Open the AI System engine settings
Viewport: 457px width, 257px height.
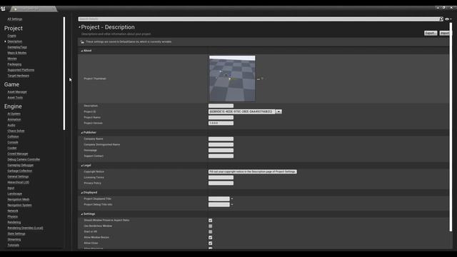coord(14,114)
